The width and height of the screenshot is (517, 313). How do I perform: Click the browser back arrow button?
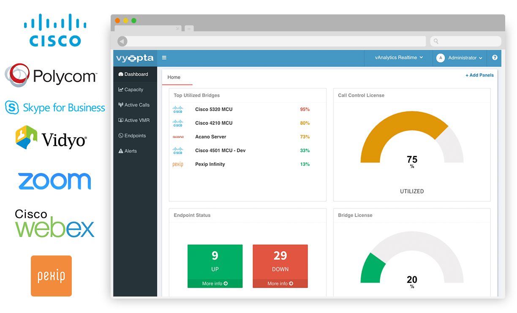[x=122, y=41]
